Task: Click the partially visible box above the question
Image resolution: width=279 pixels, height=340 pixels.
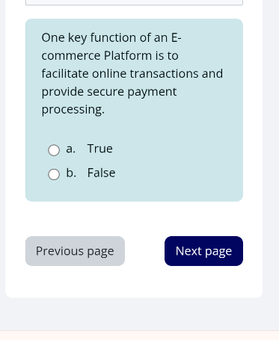Action: tap(134, 2)
